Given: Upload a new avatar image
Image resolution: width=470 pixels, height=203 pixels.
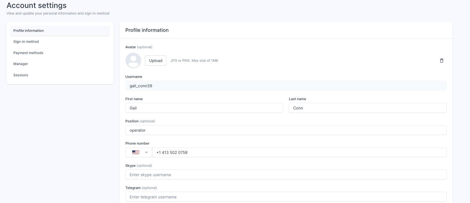Looking at the screenshot, I should point(156,61).
